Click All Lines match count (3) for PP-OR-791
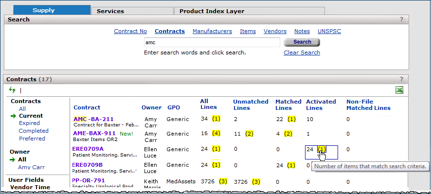Screen dimensions: 431x194 point(223,182)
